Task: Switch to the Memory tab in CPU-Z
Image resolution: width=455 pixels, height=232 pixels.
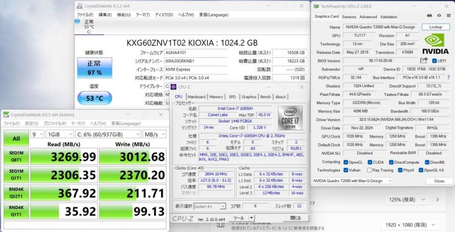Action: (216, 97)
